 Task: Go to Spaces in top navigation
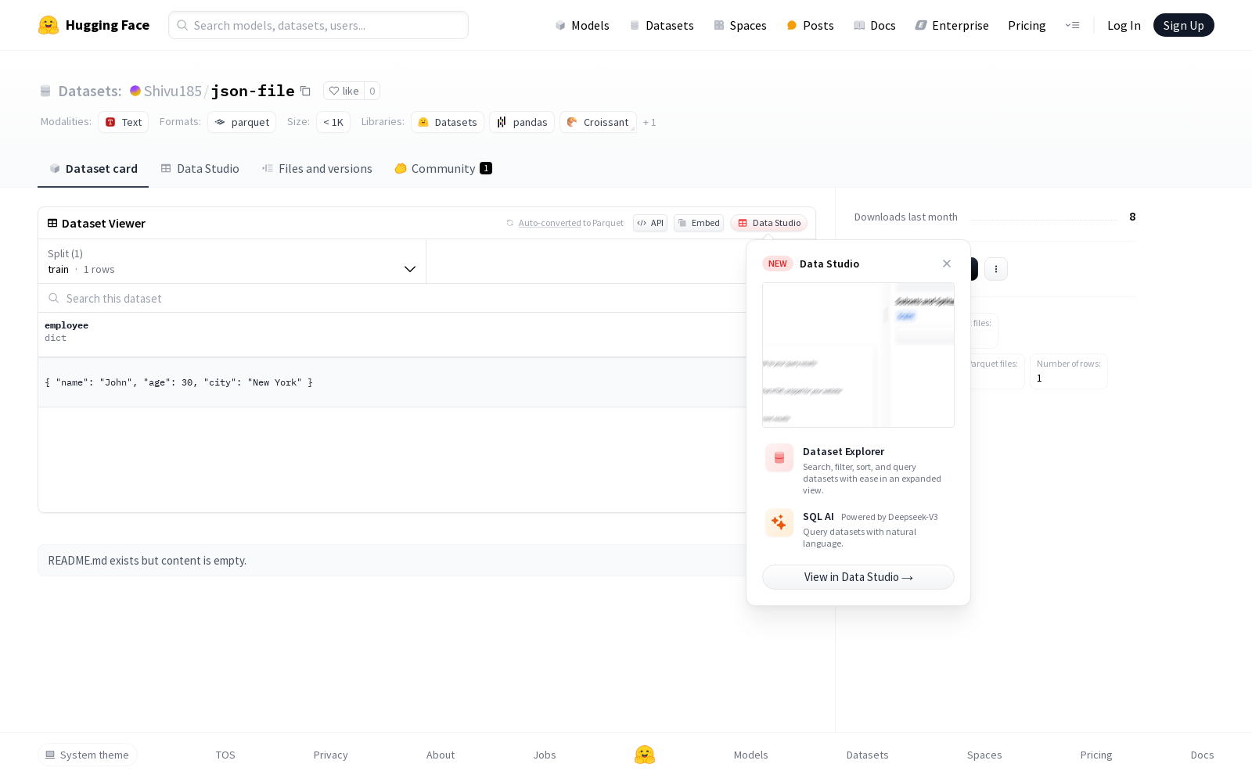point(740,25)
